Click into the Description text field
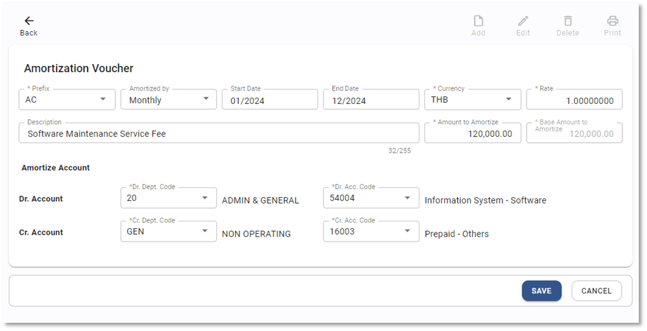Image resolution: width=647 pixels, height=331 pixels. coord(219,134)
